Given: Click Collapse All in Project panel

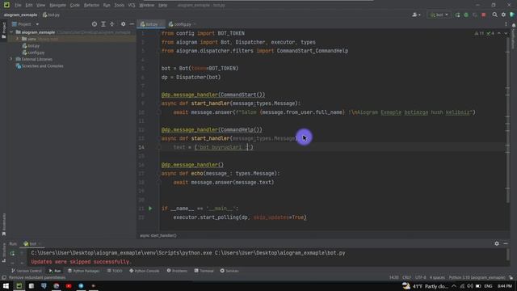Looking at the screenshot, I should (x=111, y=24).
